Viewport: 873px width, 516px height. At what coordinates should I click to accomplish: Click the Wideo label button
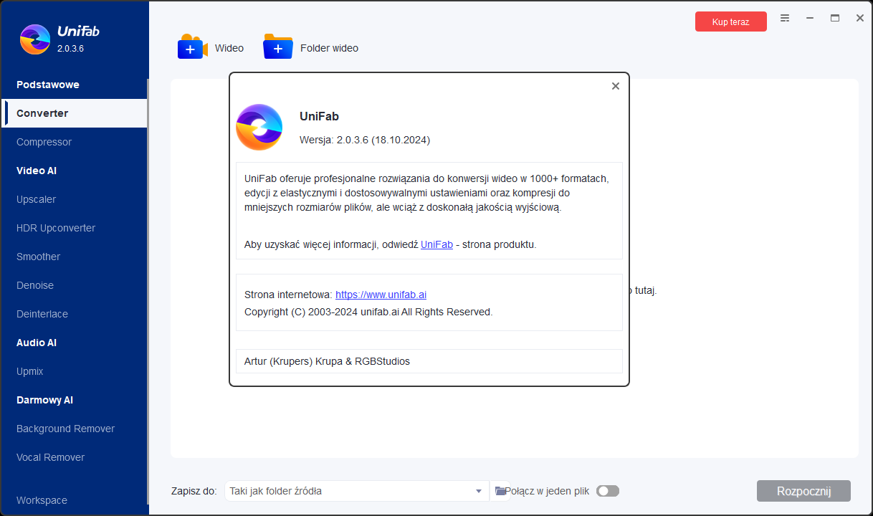pyautogui.click(x=229, y=48)
